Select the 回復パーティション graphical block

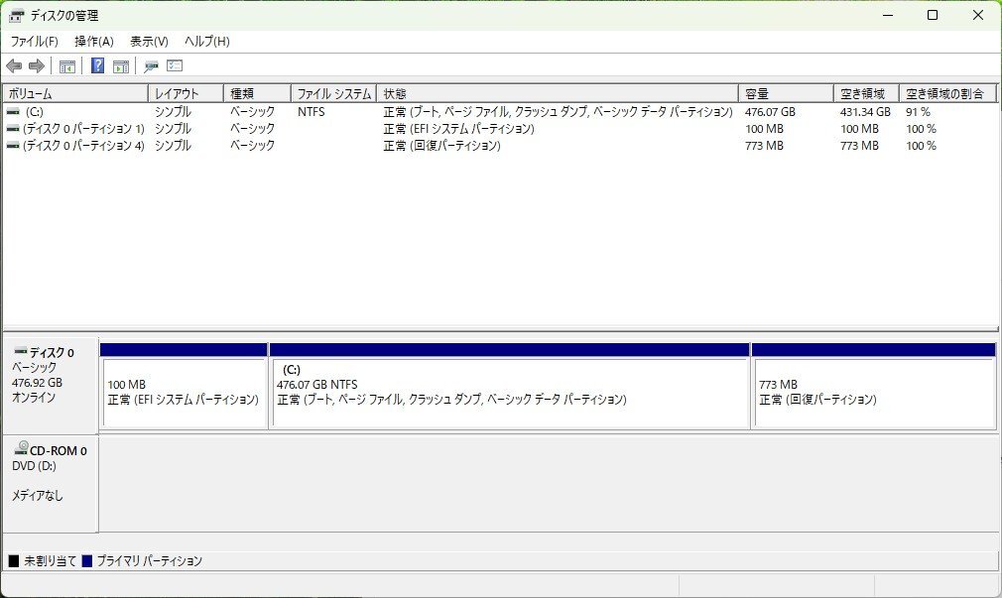click(873, 392)
